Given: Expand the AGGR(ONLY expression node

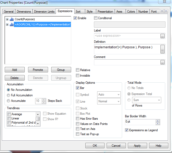Looking at the screenshot, I should 7,24.
